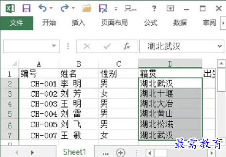Confirm entry with the check mark
This screenshot has height=157, width=226.
pyautogui.click(x=107, y=46)
